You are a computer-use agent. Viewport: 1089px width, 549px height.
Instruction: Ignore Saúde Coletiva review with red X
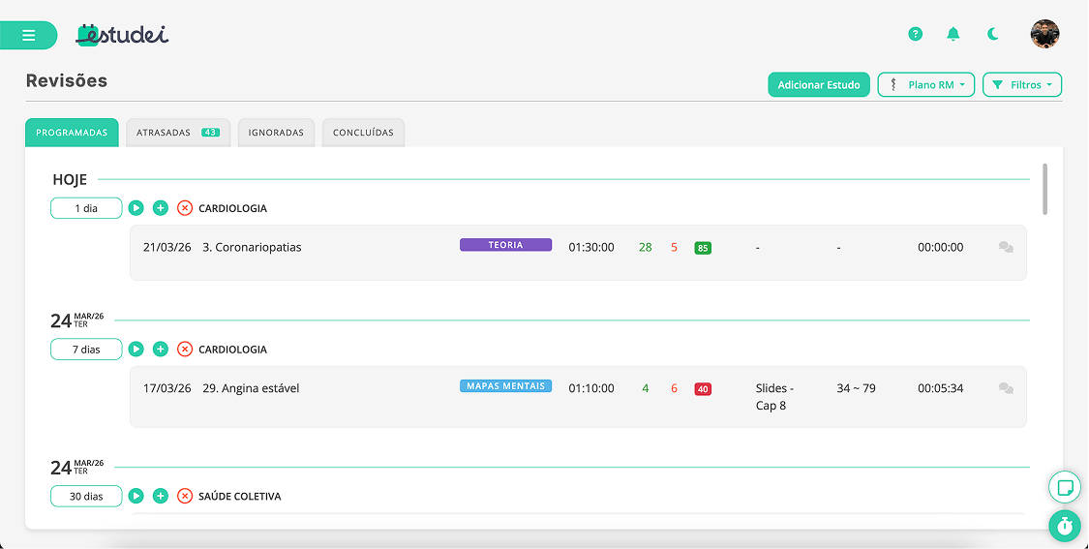point(185,497)
